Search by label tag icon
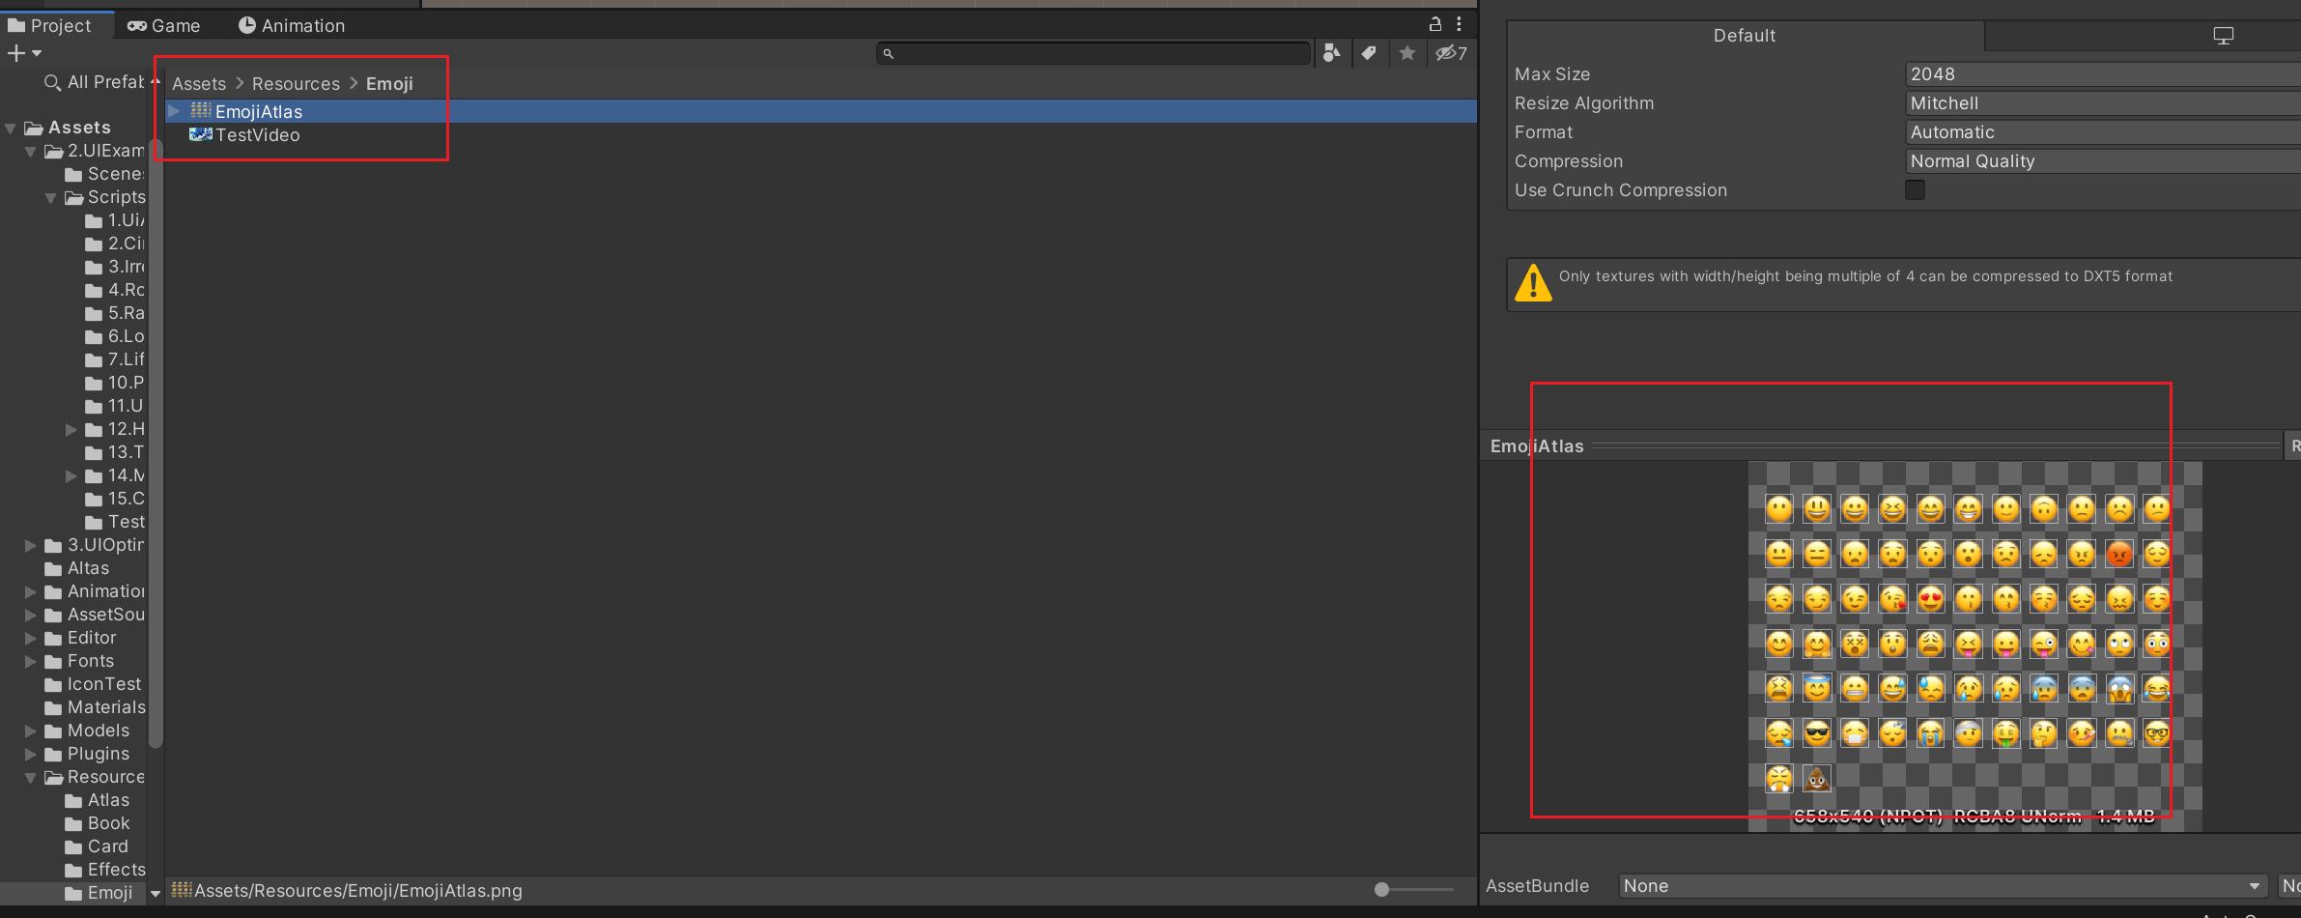This screenshot has width=2301, height=918. click(1369, 53)
